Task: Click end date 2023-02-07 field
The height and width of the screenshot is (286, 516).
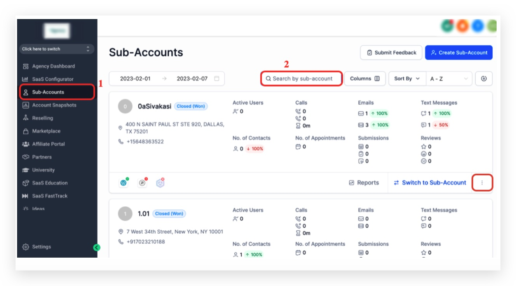Action: 192,78
